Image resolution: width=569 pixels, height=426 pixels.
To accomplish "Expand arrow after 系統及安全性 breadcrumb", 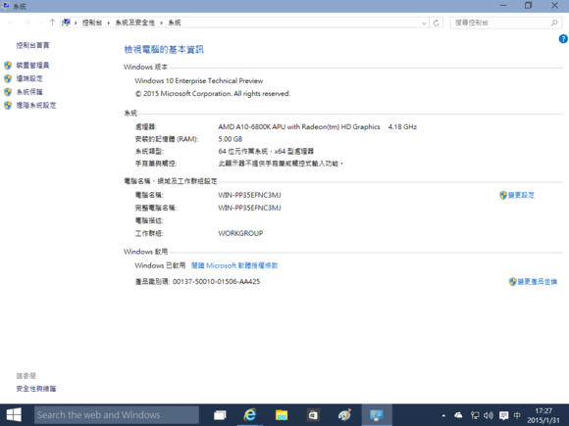I will (161, 23).
